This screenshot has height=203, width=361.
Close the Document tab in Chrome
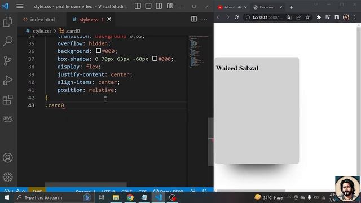(281, 7)
